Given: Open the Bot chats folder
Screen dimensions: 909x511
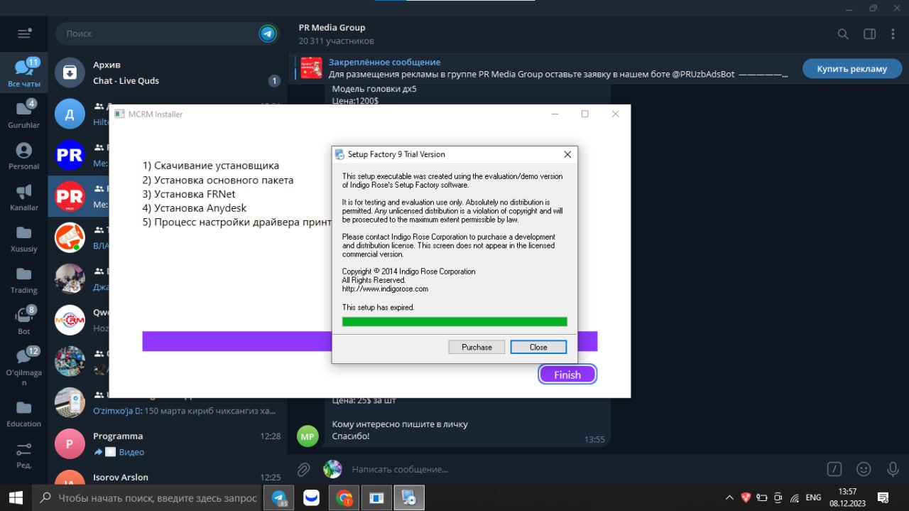Looking at the screenshot, I should click(24, 321).
